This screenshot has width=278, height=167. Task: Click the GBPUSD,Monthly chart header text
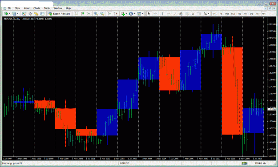pyautogui.click(x=12, y=19)
